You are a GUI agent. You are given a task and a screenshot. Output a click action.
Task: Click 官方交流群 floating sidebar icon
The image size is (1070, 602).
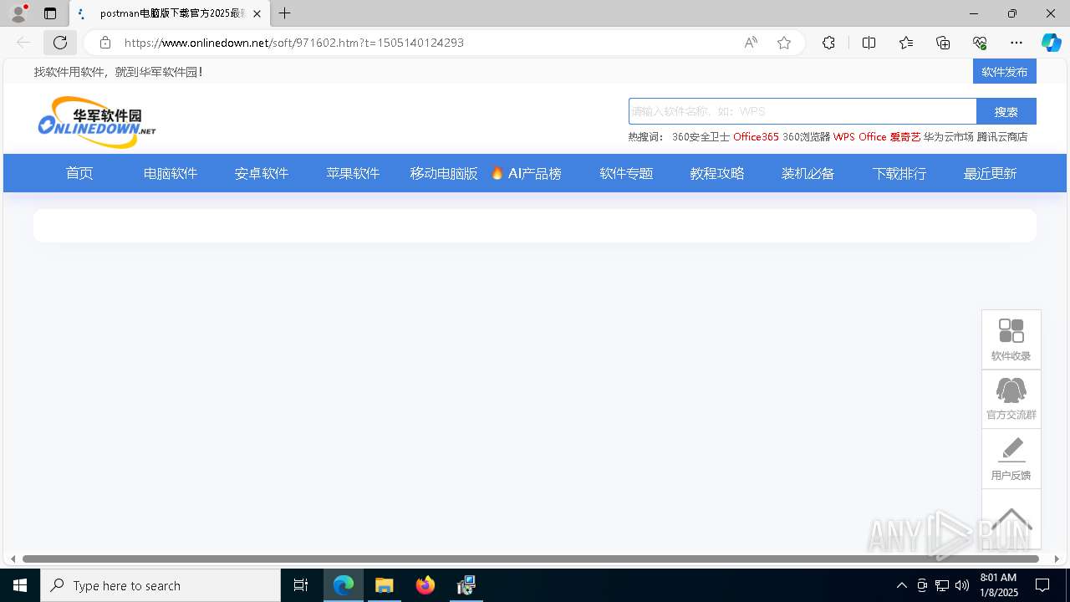tap(1011, 399)
